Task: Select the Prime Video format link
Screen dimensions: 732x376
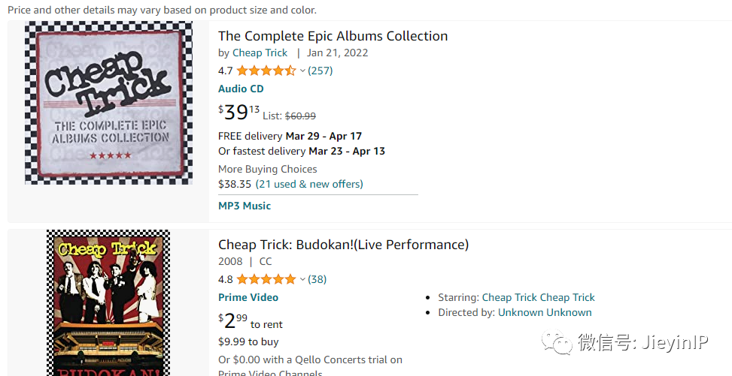Action: pos(248,297)
